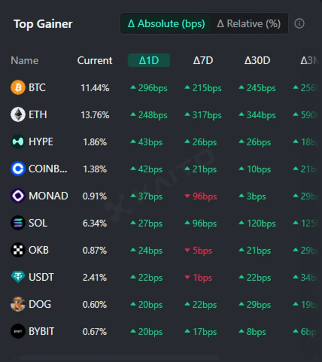Sort by the Δ1D column

[149, 60]
